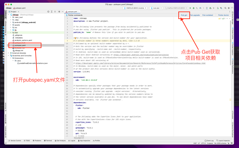
Task: Open Version Control tool tab
Action: (x=15, y=141)
